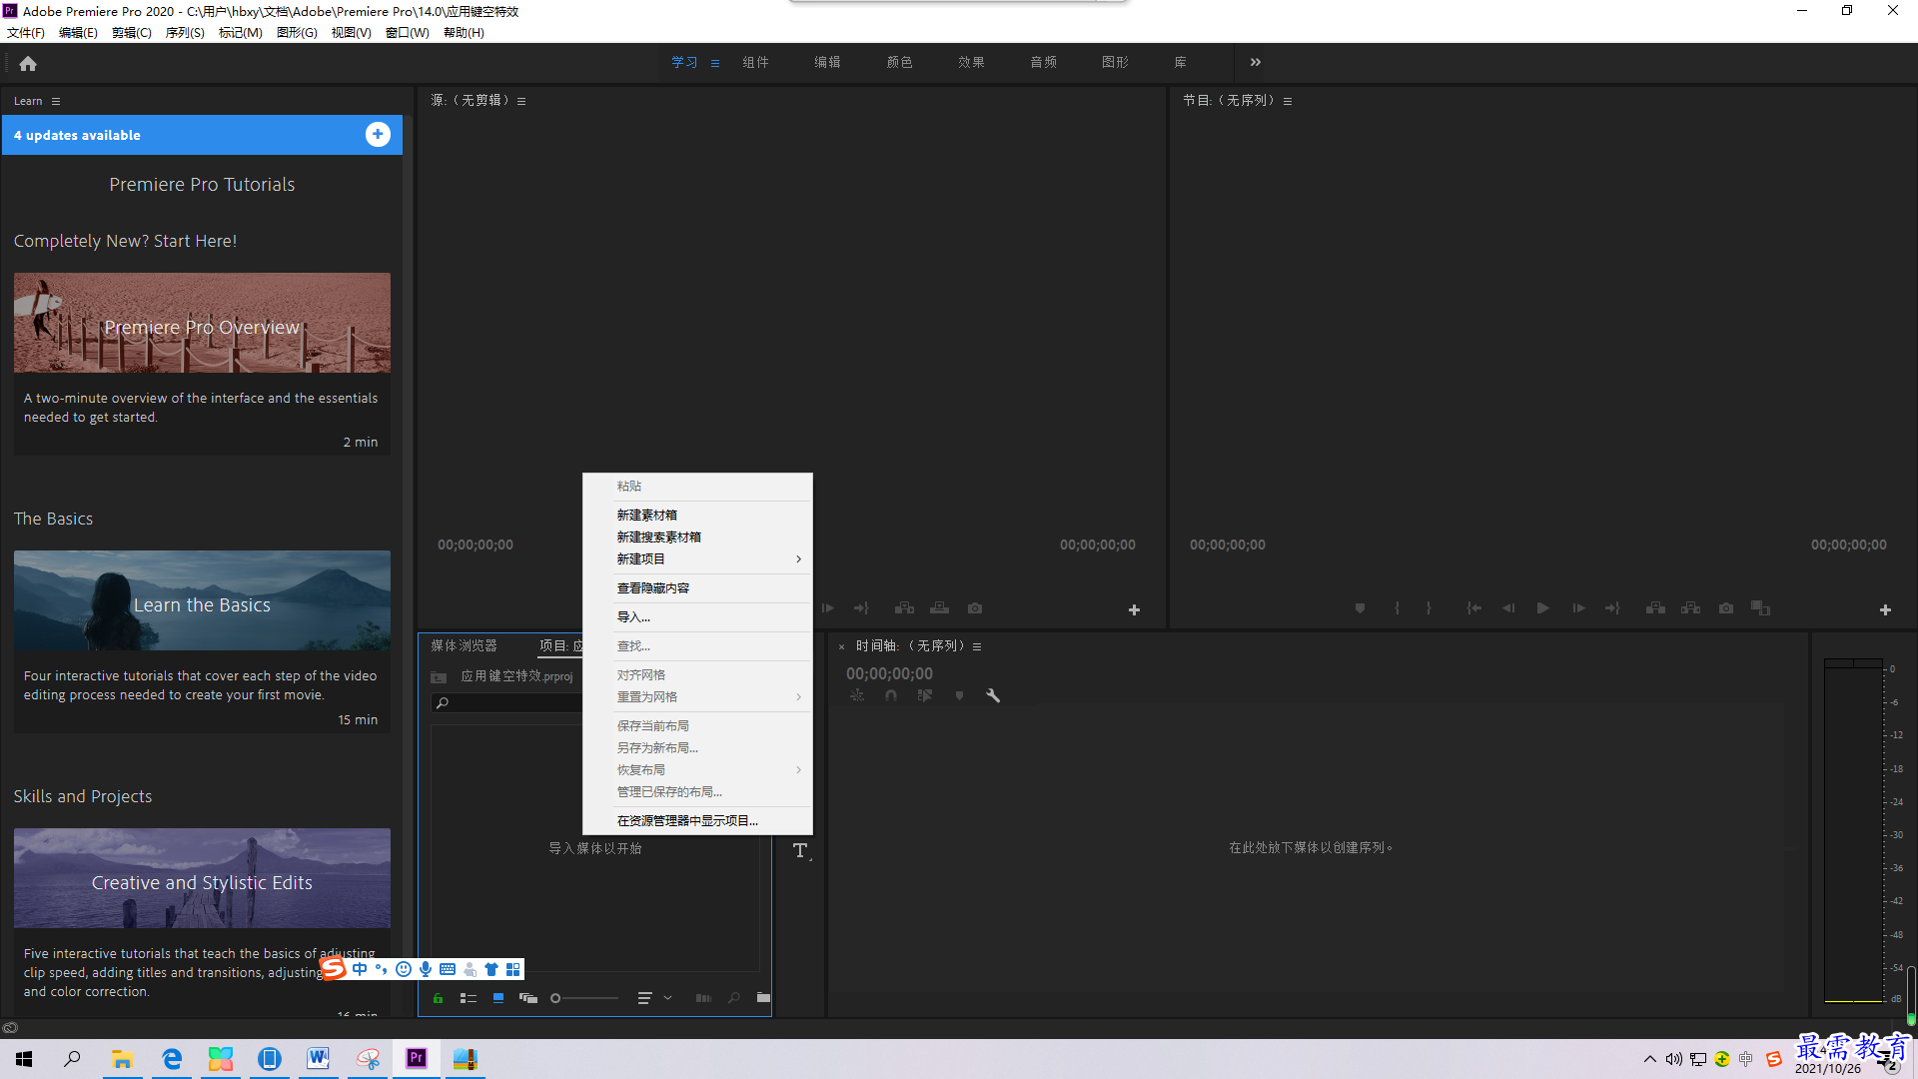Switch to 编辑 workspace
The width and height of the screenshot is (1918, 1079).
(827, 62)
